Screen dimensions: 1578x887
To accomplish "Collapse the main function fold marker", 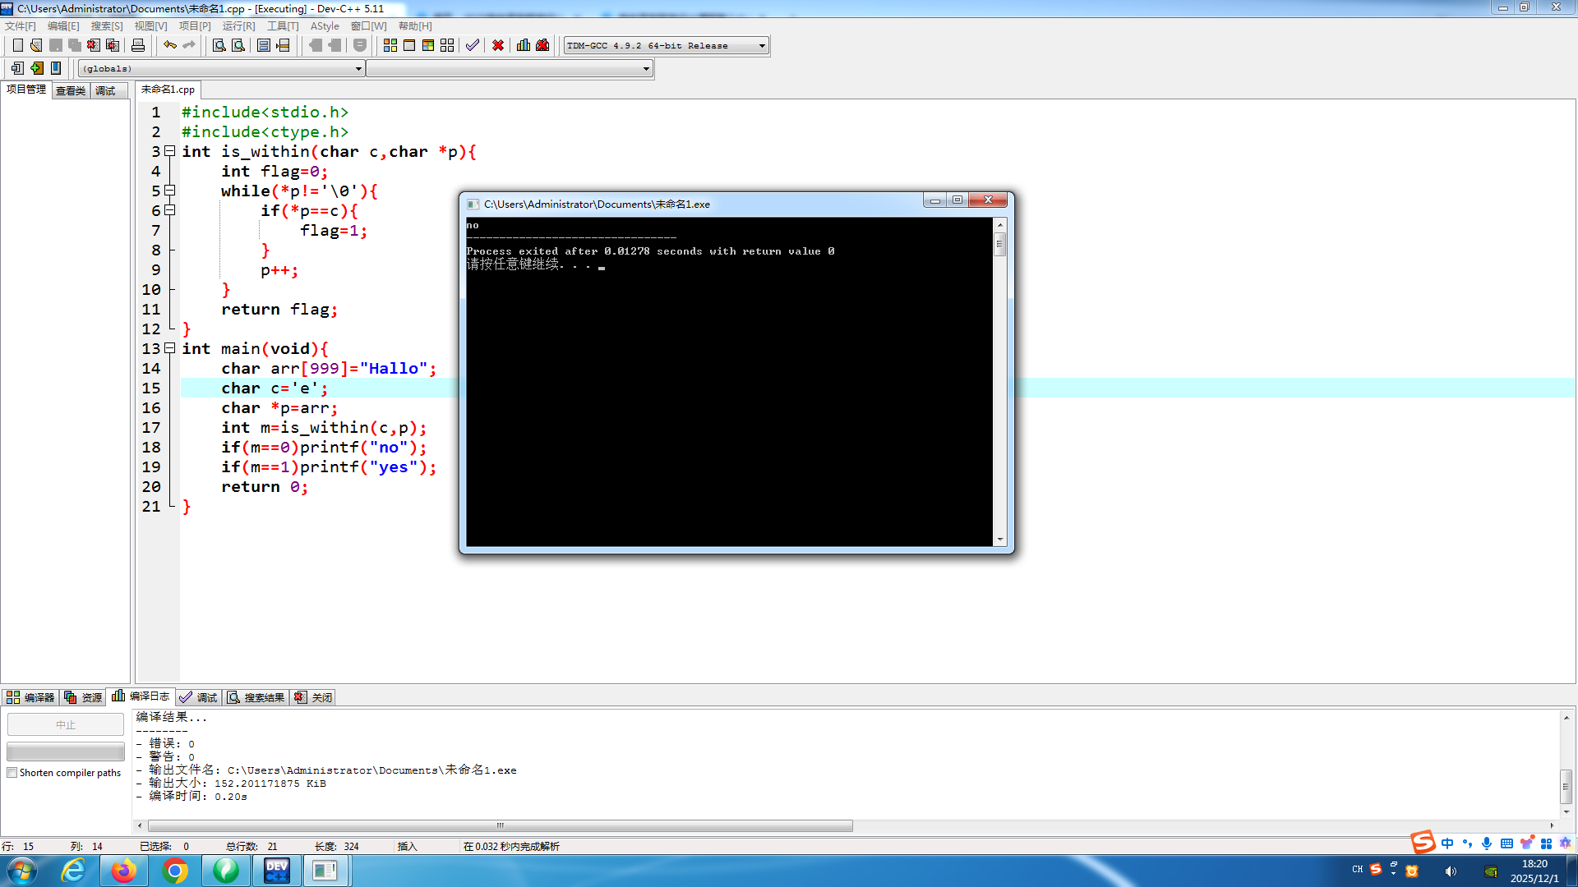I will click(x=170, y=348).
